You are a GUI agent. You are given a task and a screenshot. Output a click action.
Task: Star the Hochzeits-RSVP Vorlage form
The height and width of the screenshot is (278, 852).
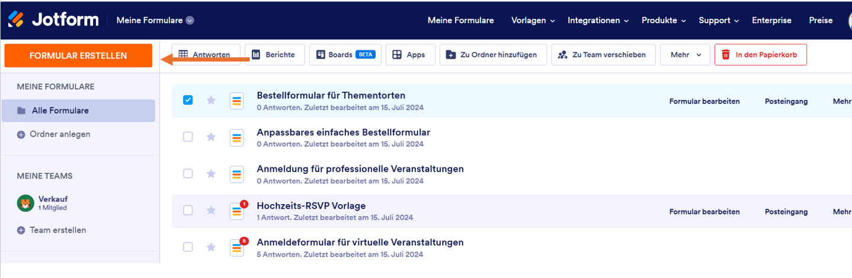(211, 210)
